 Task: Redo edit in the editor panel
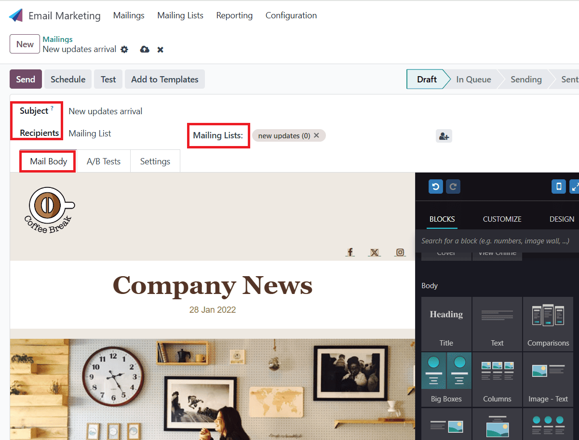[453, 187]
